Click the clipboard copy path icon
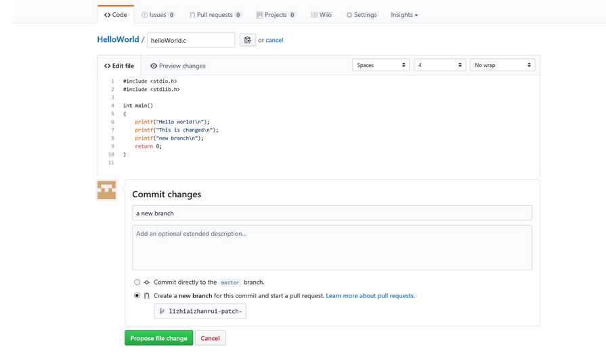Viewport: 606px width, 353px height. click(247, 40)
